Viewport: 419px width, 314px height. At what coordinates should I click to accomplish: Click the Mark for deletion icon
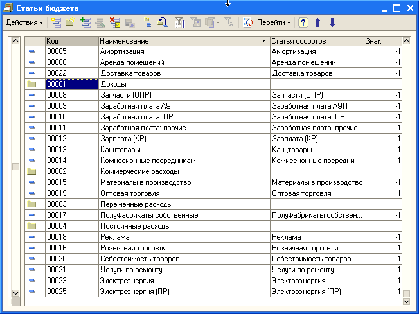pos(114,22)
